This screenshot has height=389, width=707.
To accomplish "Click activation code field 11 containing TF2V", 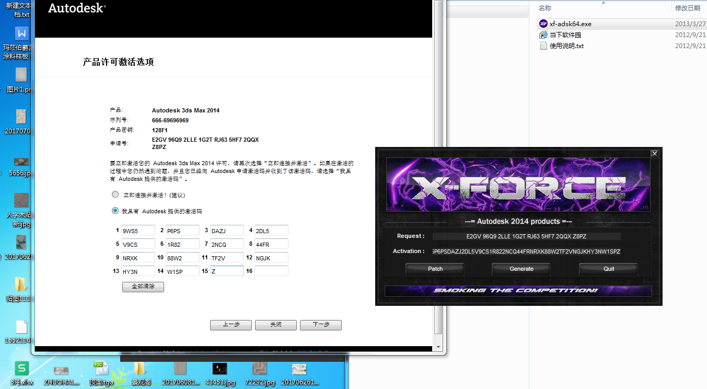I will coord(227,258).
